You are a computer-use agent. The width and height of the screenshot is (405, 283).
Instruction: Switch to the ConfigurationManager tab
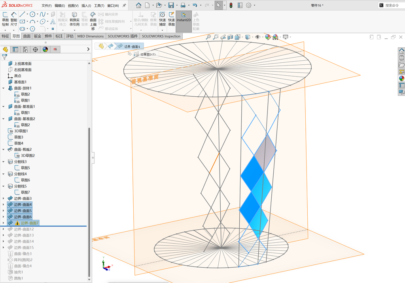click(x=25, y=49)
